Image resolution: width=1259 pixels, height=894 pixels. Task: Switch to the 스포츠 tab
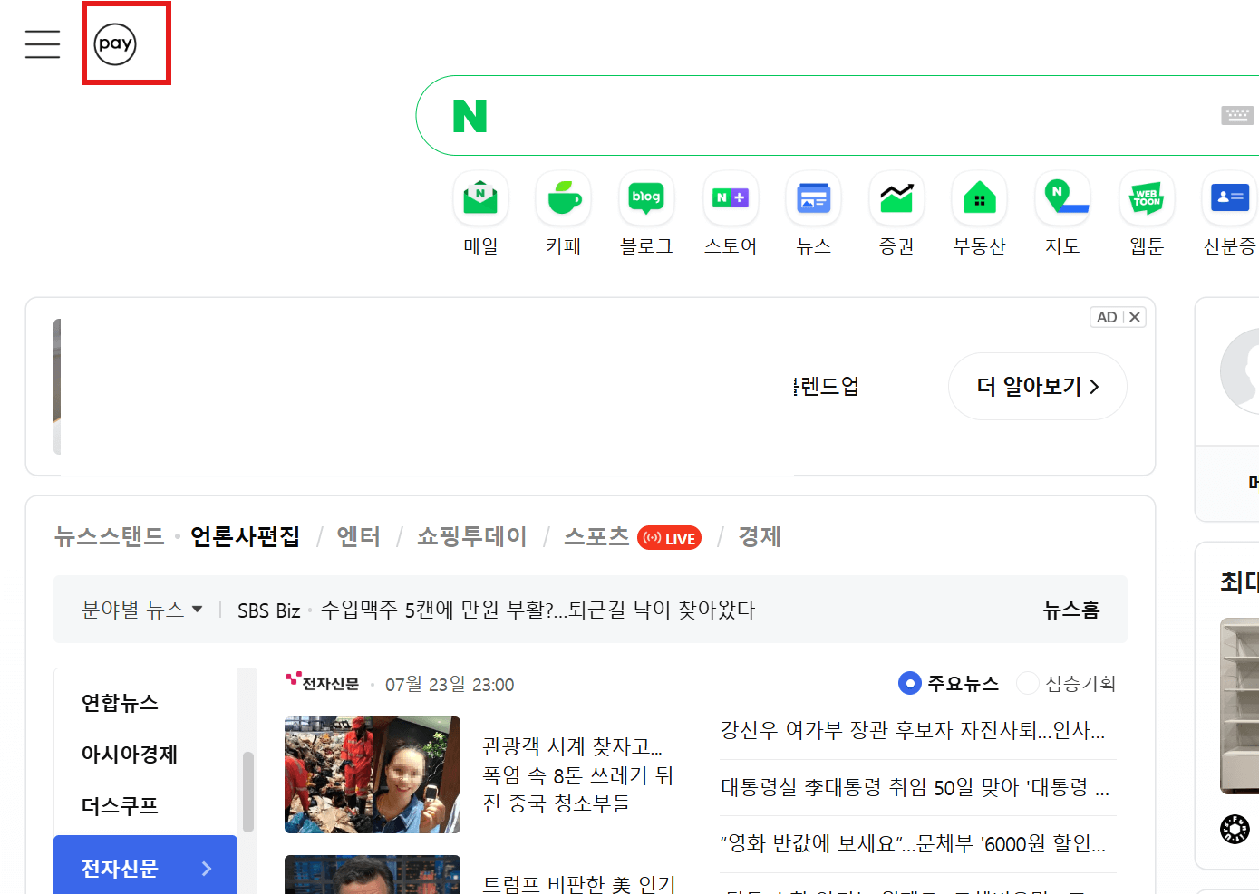click(x=596, y=536)
